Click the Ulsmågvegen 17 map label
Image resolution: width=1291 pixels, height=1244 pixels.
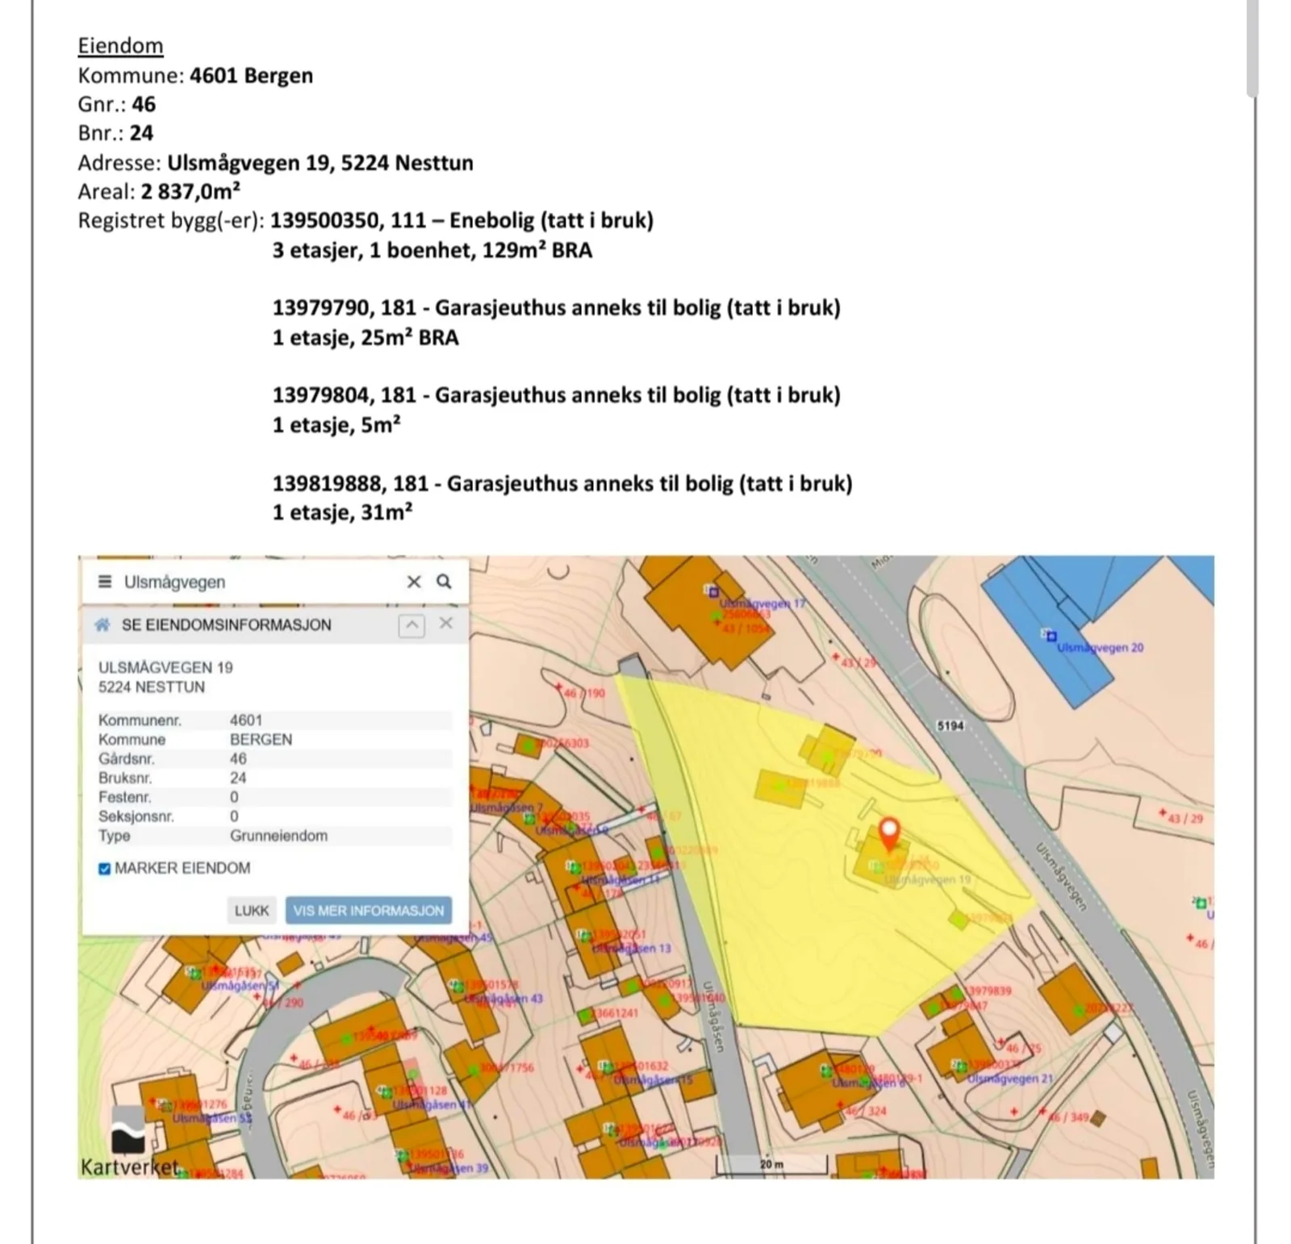pyautogui.click(x=761, y=603)
